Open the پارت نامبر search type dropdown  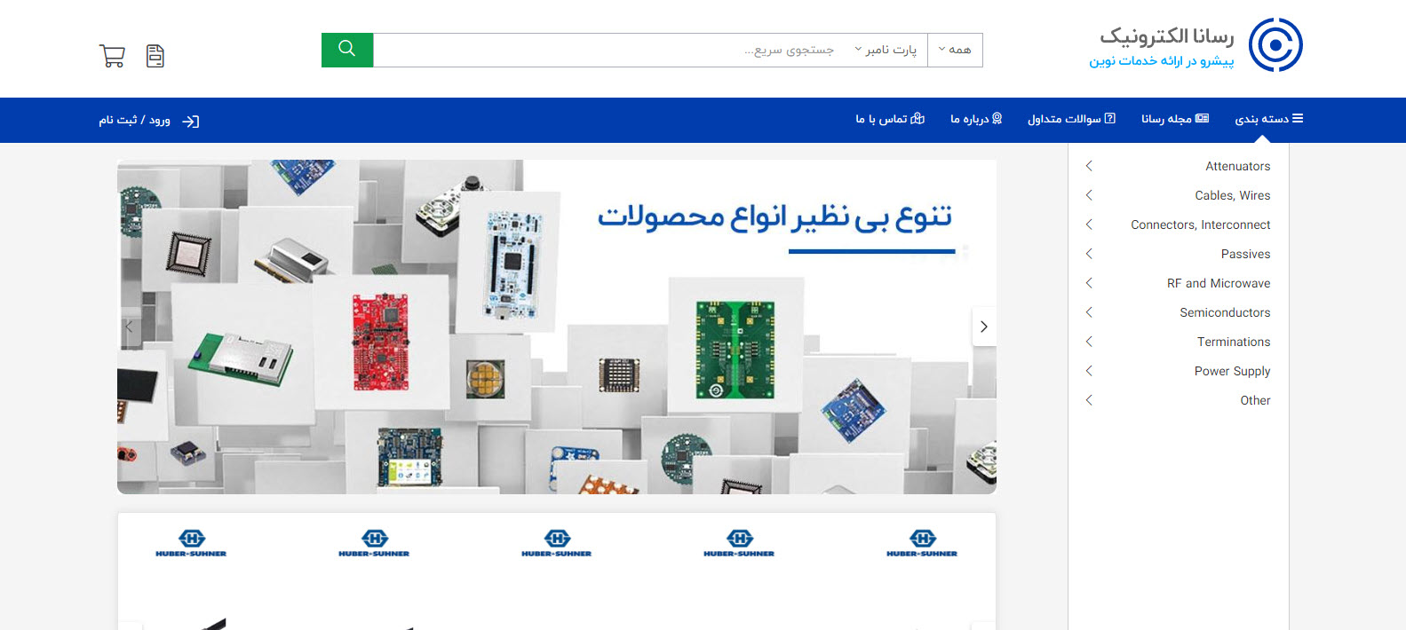[886, 50]
